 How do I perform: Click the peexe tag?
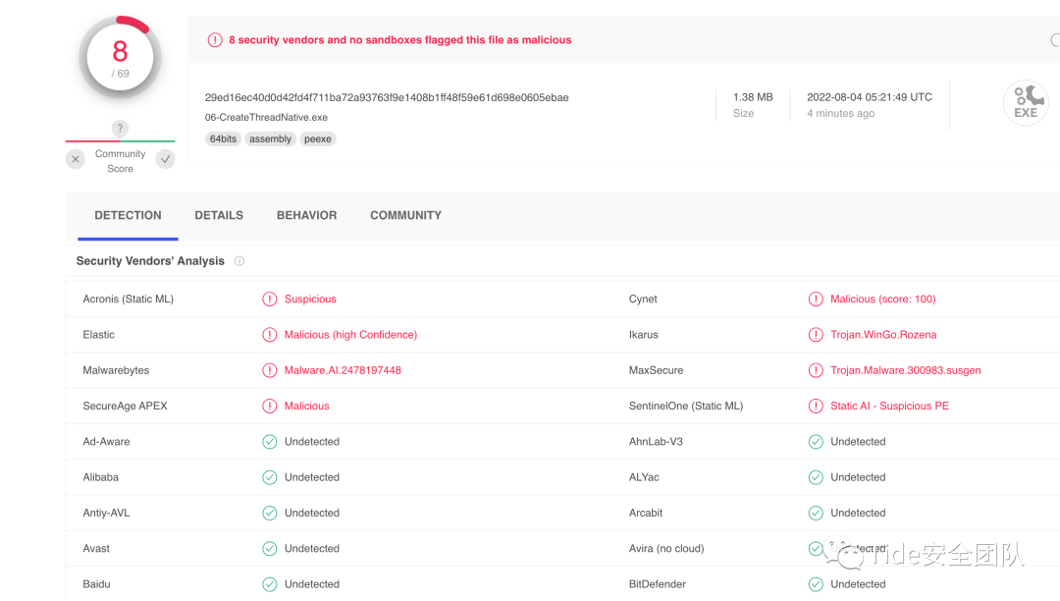(x=318, y=139)
